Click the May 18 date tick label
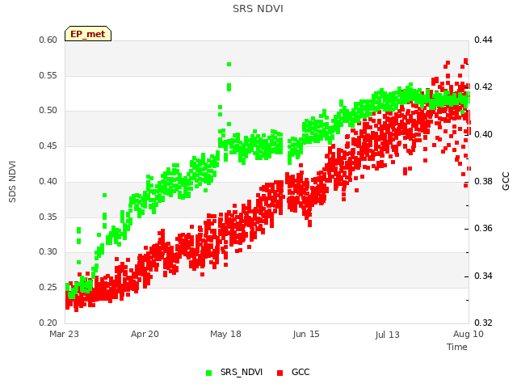 coord(225,334)
